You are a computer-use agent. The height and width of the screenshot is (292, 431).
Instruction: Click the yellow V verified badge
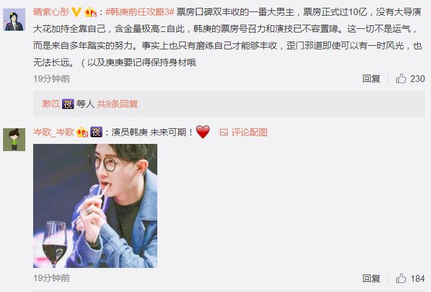click(76, 12)
